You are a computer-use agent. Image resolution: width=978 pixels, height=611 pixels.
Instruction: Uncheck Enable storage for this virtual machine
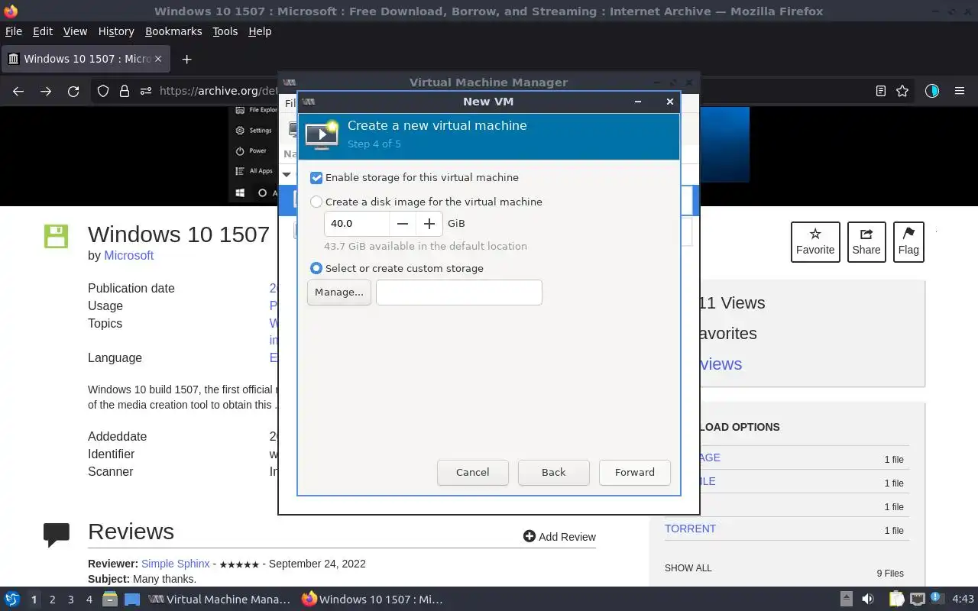[316, 177]
